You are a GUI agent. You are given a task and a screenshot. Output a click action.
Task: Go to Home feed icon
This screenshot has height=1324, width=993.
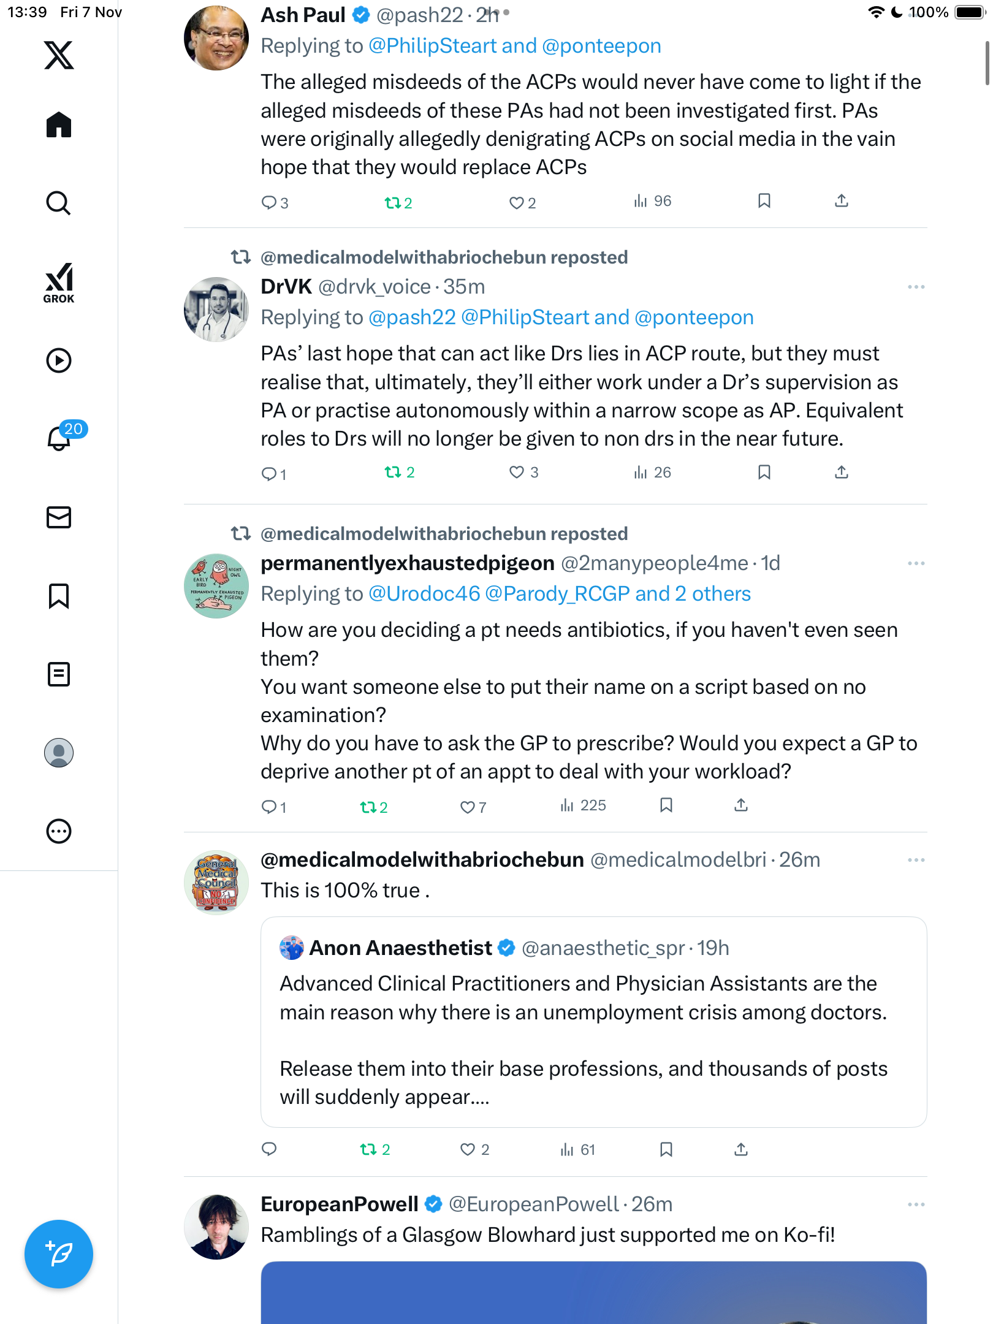pos(59,125)
